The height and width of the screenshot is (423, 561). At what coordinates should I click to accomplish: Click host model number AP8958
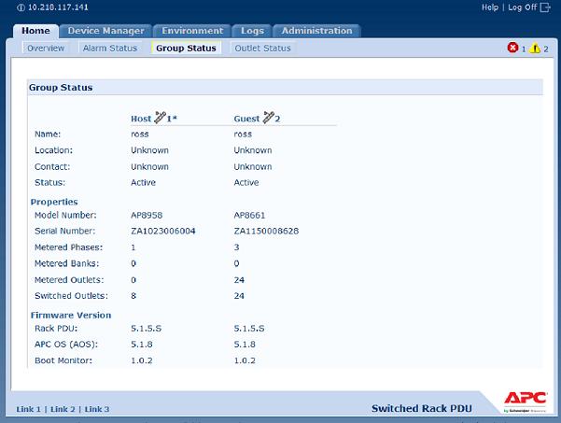pos(147,215)
